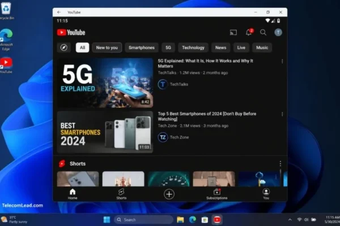Screen dimensions: 340x226
Task: Select the All filter chip
Action: pyautogui.click(x=82, y=47)
